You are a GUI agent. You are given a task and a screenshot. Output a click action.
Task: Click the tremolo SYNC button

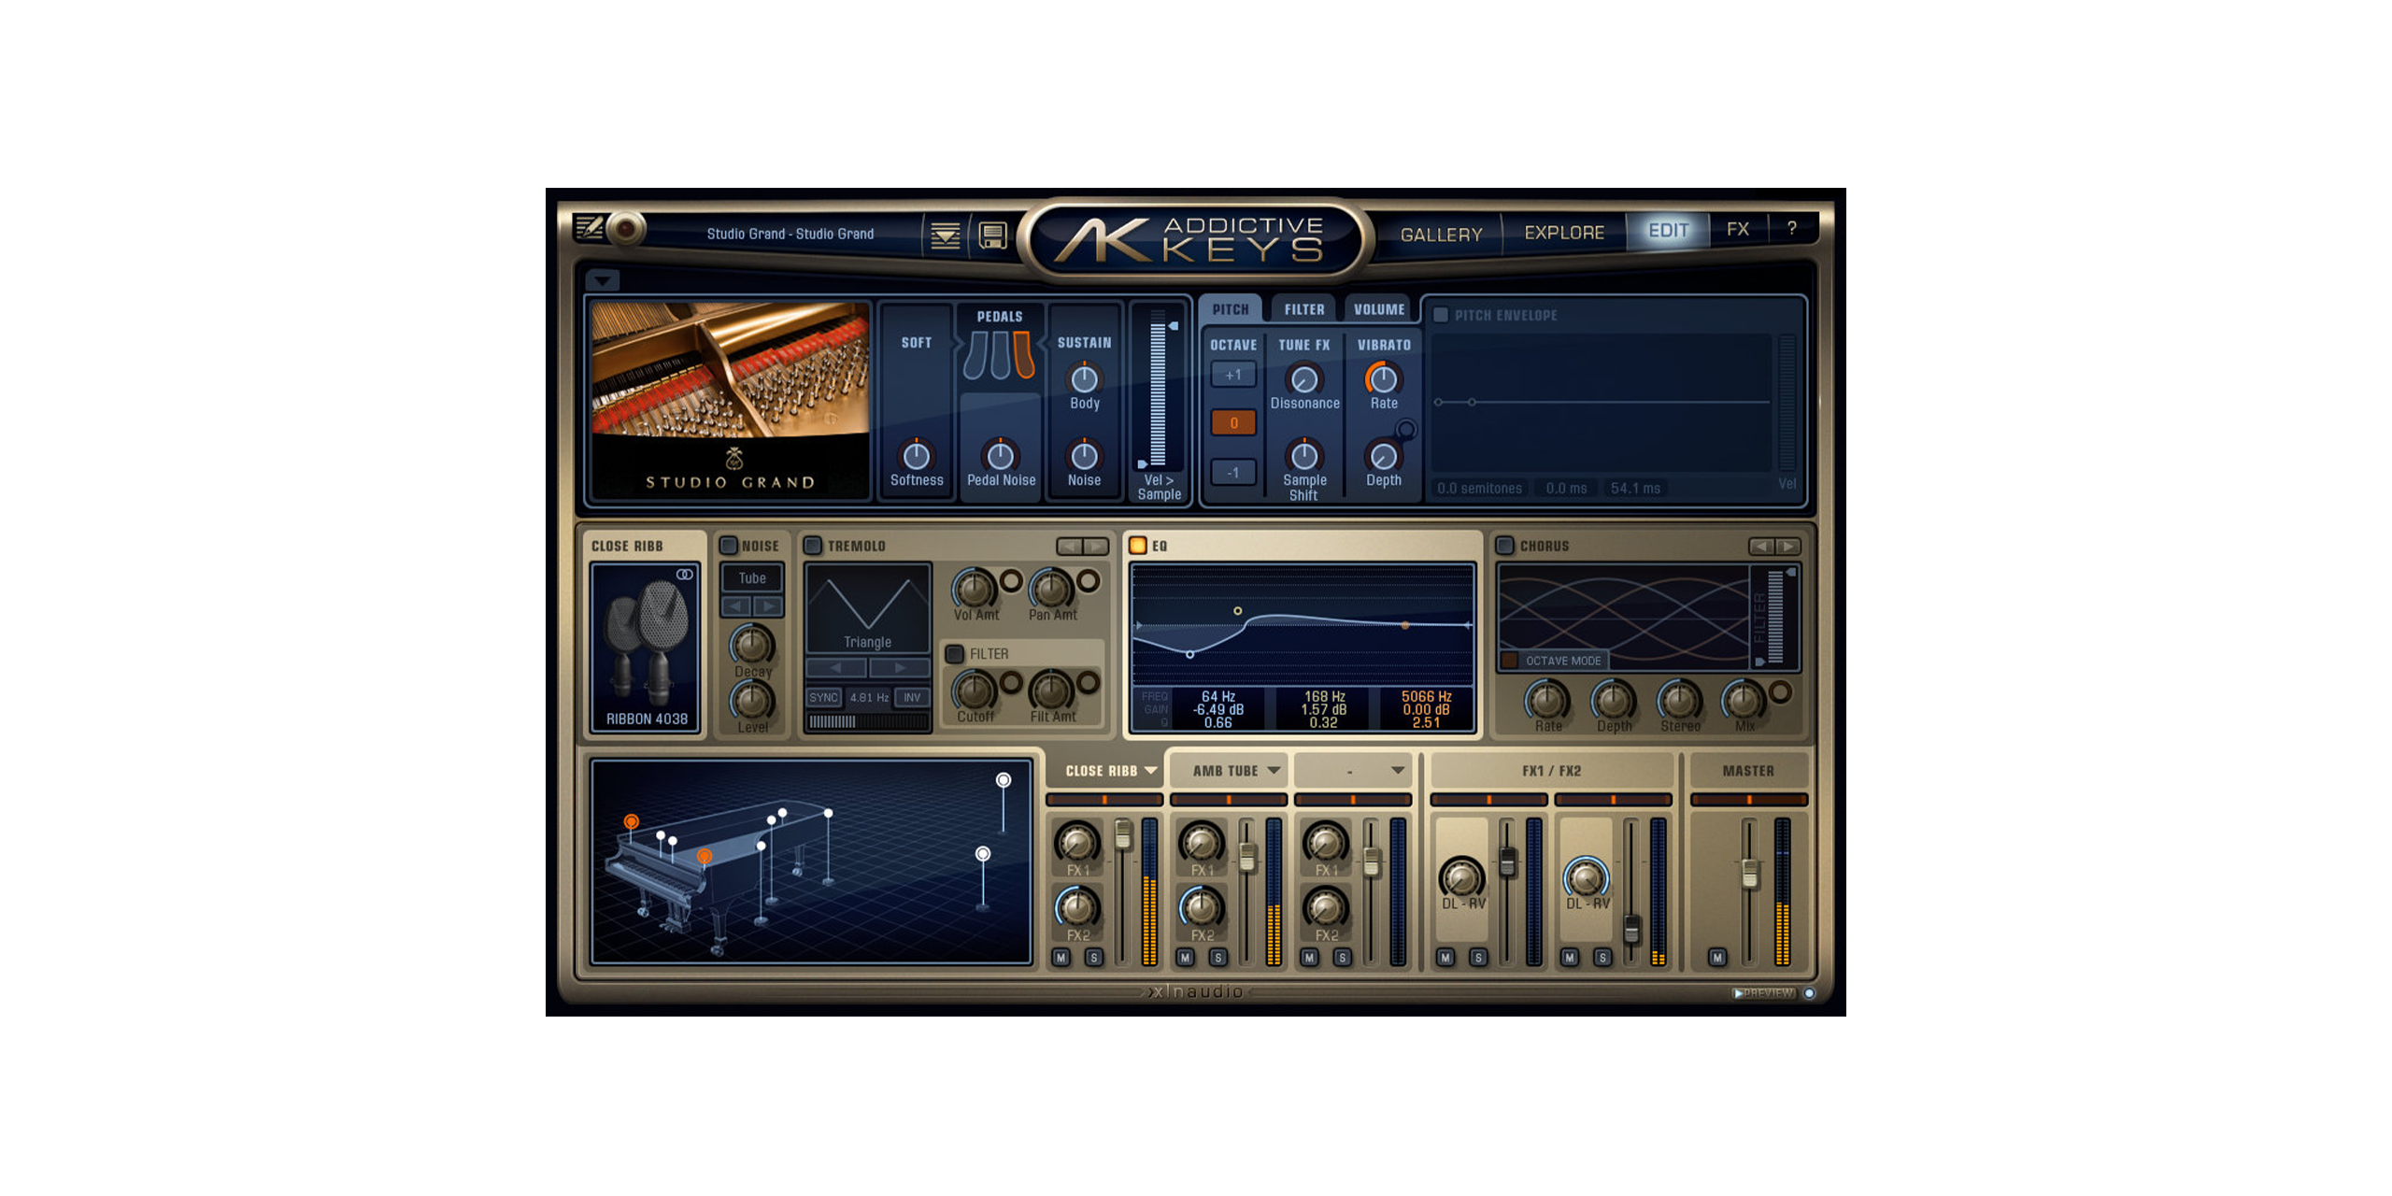click(823, 697)
